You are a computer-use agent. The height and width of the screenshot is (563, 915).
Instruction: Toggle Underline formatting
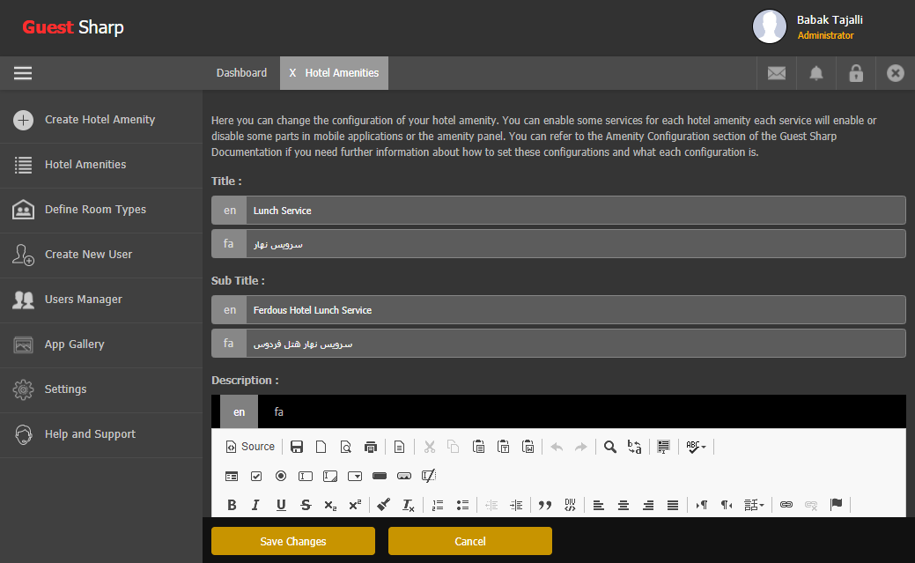click(x=281, y=505)
